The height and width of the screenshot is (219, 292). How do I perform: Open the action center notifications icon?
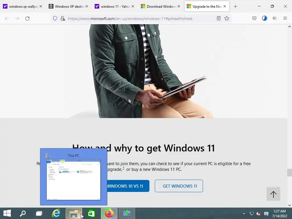point(266,214)
